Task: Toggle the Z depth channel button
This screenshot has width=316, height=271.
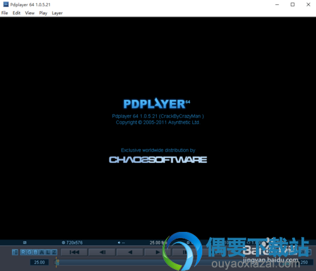Action: pyautogui.click(x=54, y=252)
